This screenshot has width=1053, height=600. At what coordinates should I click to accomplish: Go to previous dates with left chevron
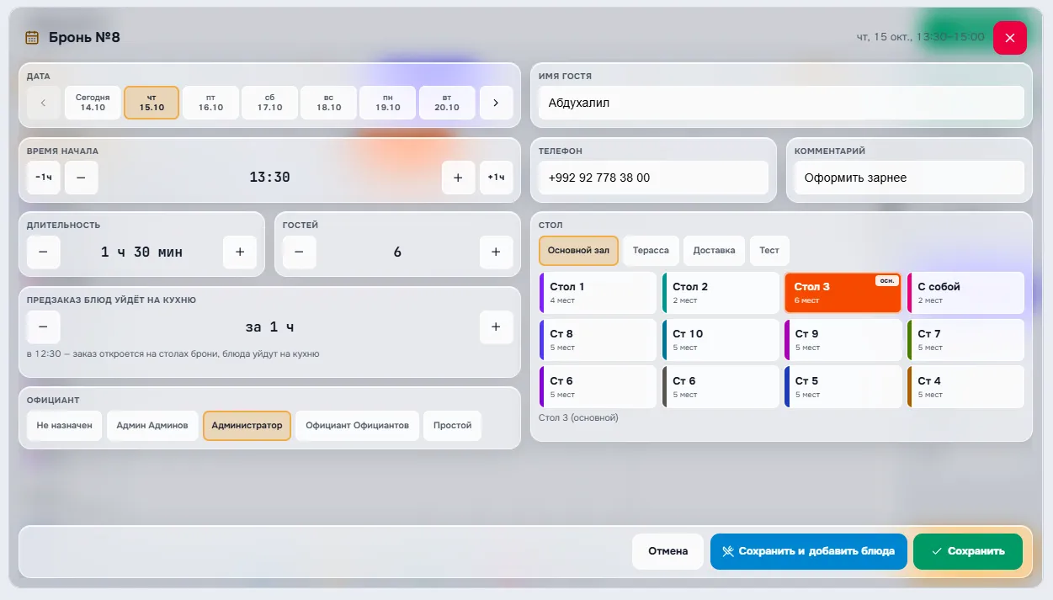(x=43, y=103)
